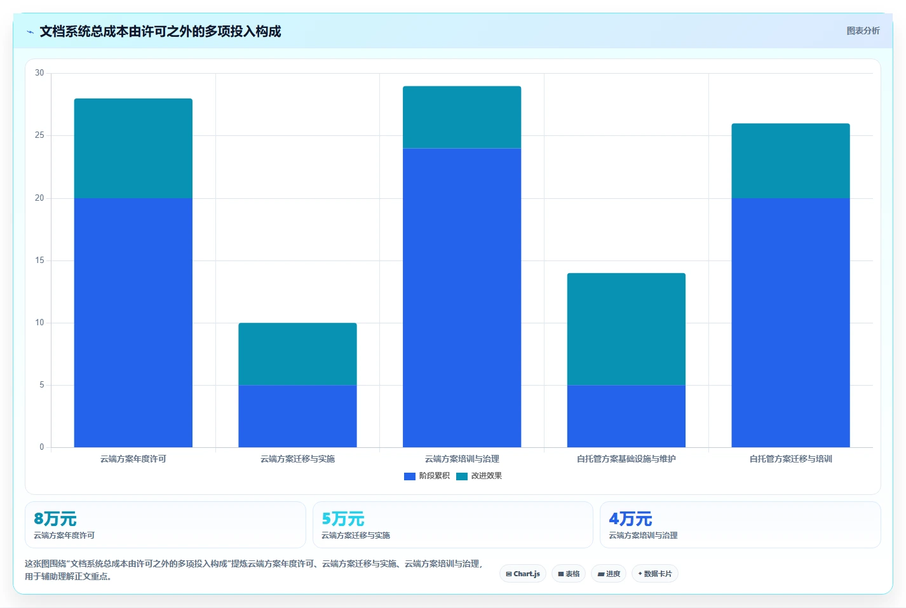Click the blue segment of 云端方案年度许可 bar
Screen dimensions: 906x608
pos(133,323)
